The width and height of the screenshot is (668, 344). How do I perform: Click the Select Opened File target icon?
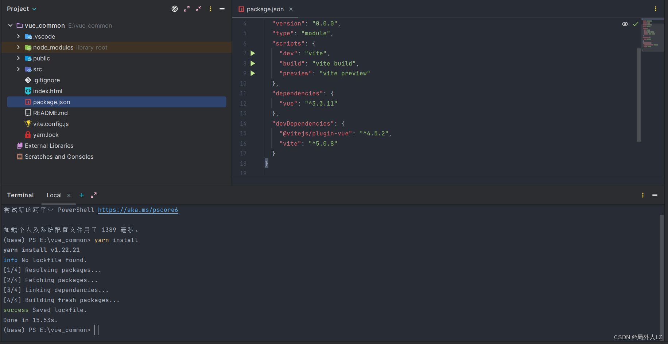coord(175,9)
